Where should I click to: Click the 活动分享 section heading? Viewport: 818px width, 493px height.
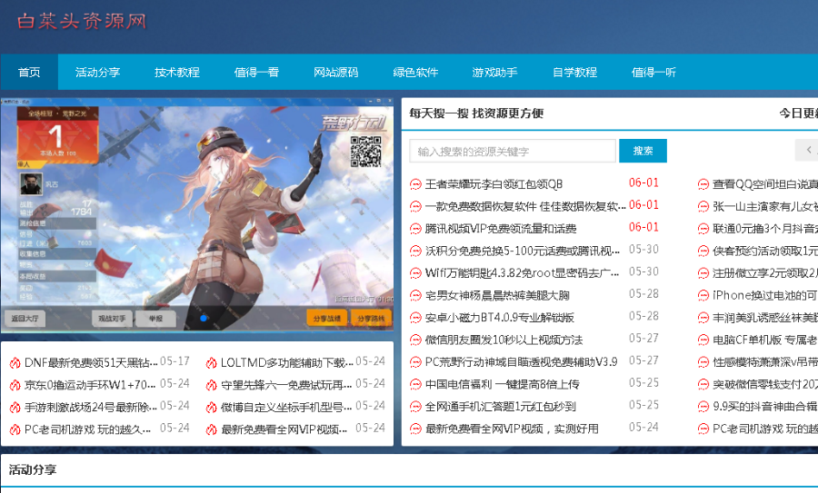pyautogui.click(x=33, y=469)
